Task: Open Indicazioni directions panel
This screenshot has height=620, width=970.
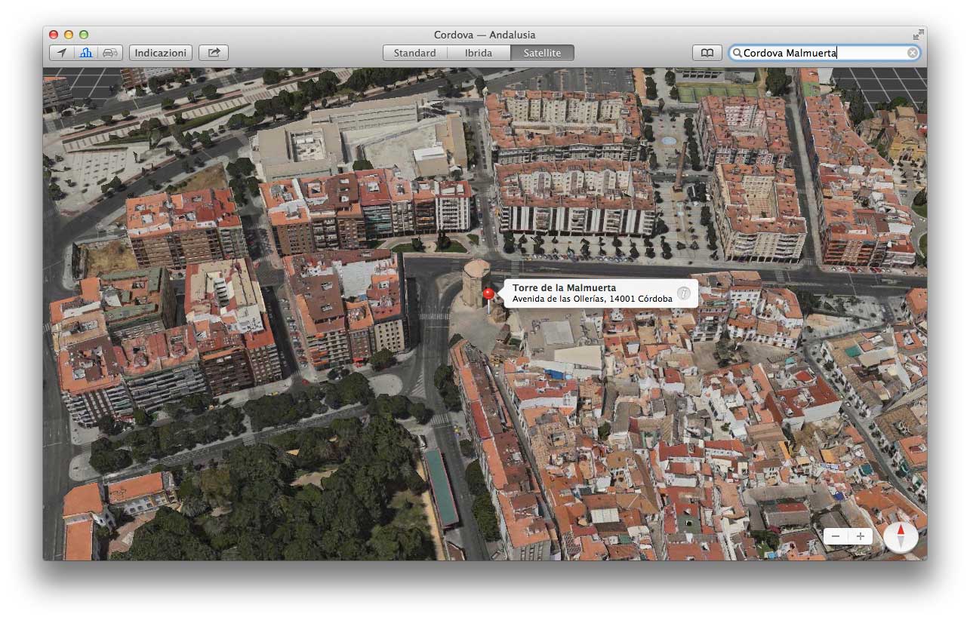Action: coord(161,53)
